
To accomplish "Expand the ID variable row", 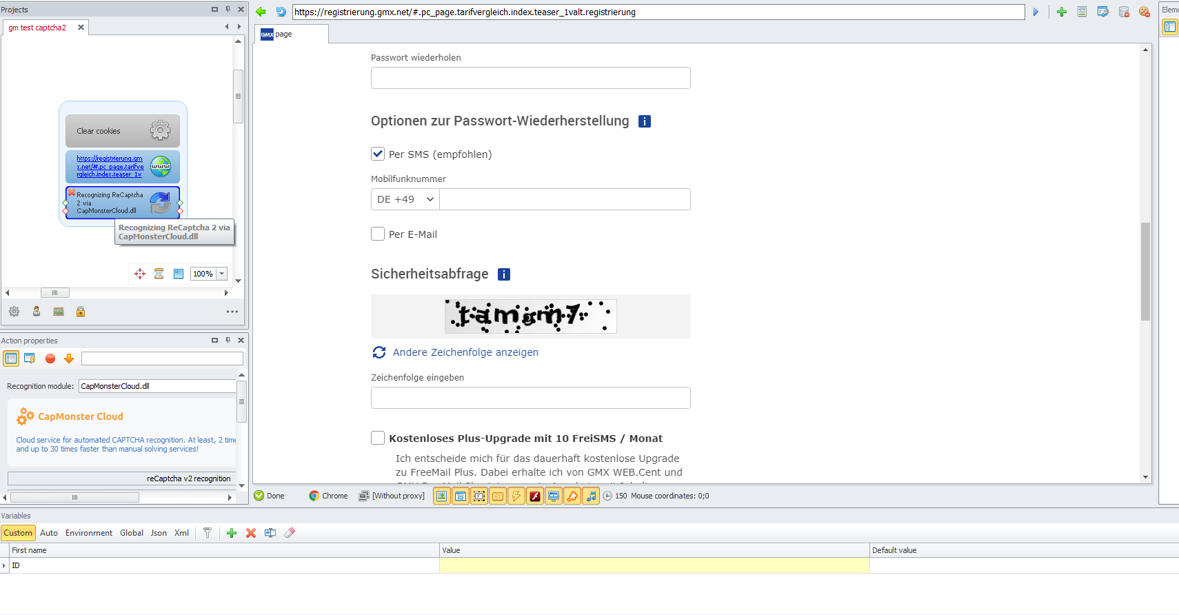I will click(x=4, y=566).
